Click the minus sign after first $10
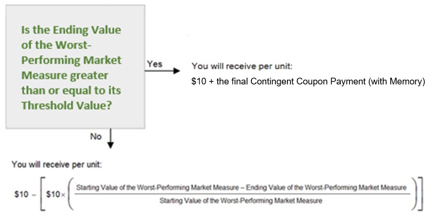 pyautogui.click(x=34, y=194)
